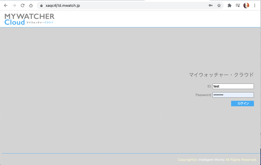Bookmark this page with the star
261x165 pixels.
(x=219, y=6)
